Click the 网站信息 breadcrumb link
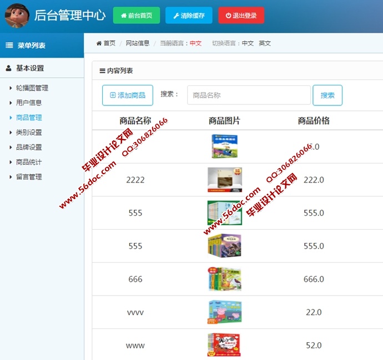Screen dimensions: 383x360 tap(137, 43)
